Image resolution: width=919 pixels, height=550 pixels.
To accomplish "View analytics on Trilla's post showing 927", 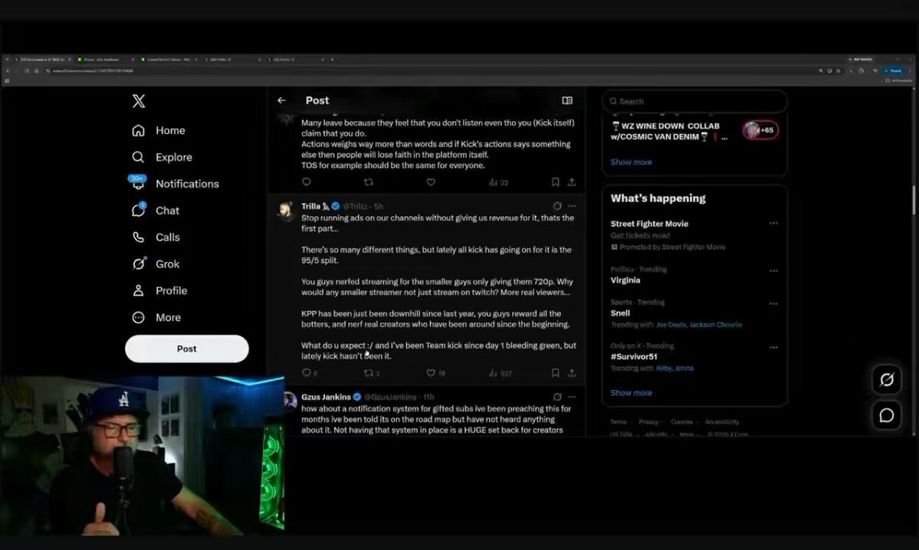I will (x=501, y=373).
